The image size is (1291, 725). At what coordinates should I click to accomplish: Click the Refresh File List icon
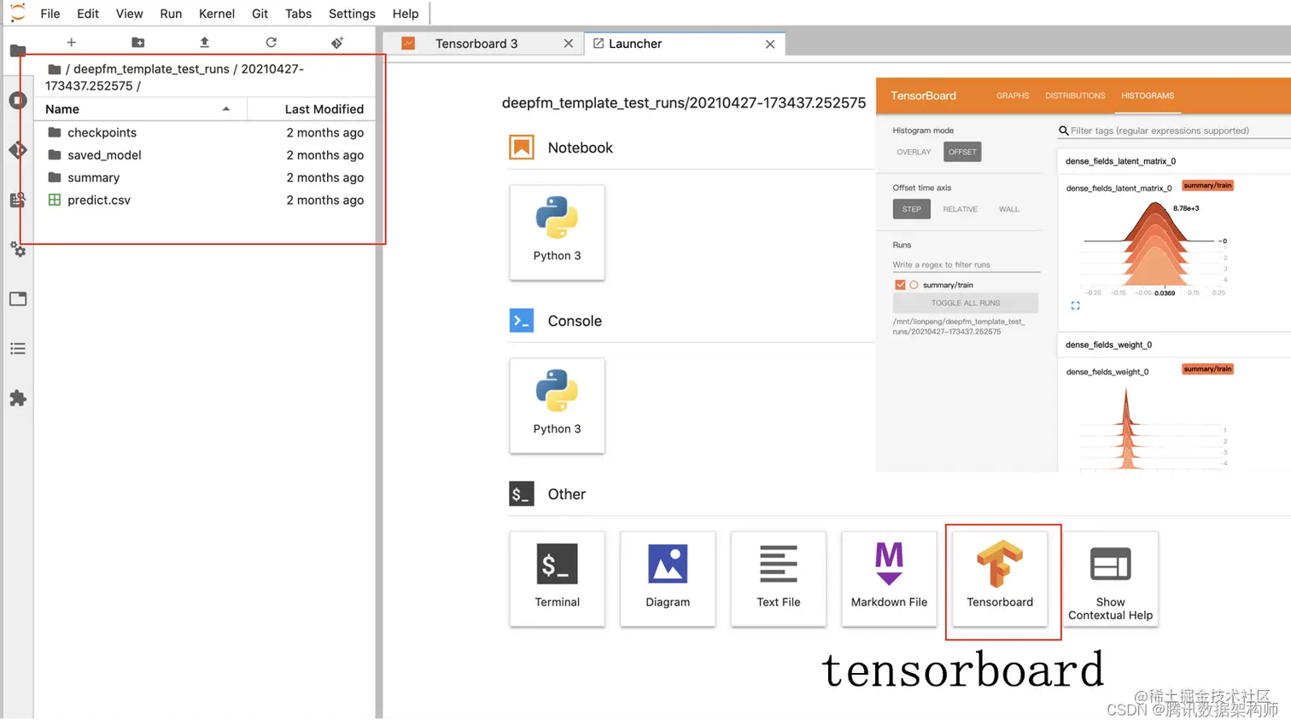click(271, 42)
